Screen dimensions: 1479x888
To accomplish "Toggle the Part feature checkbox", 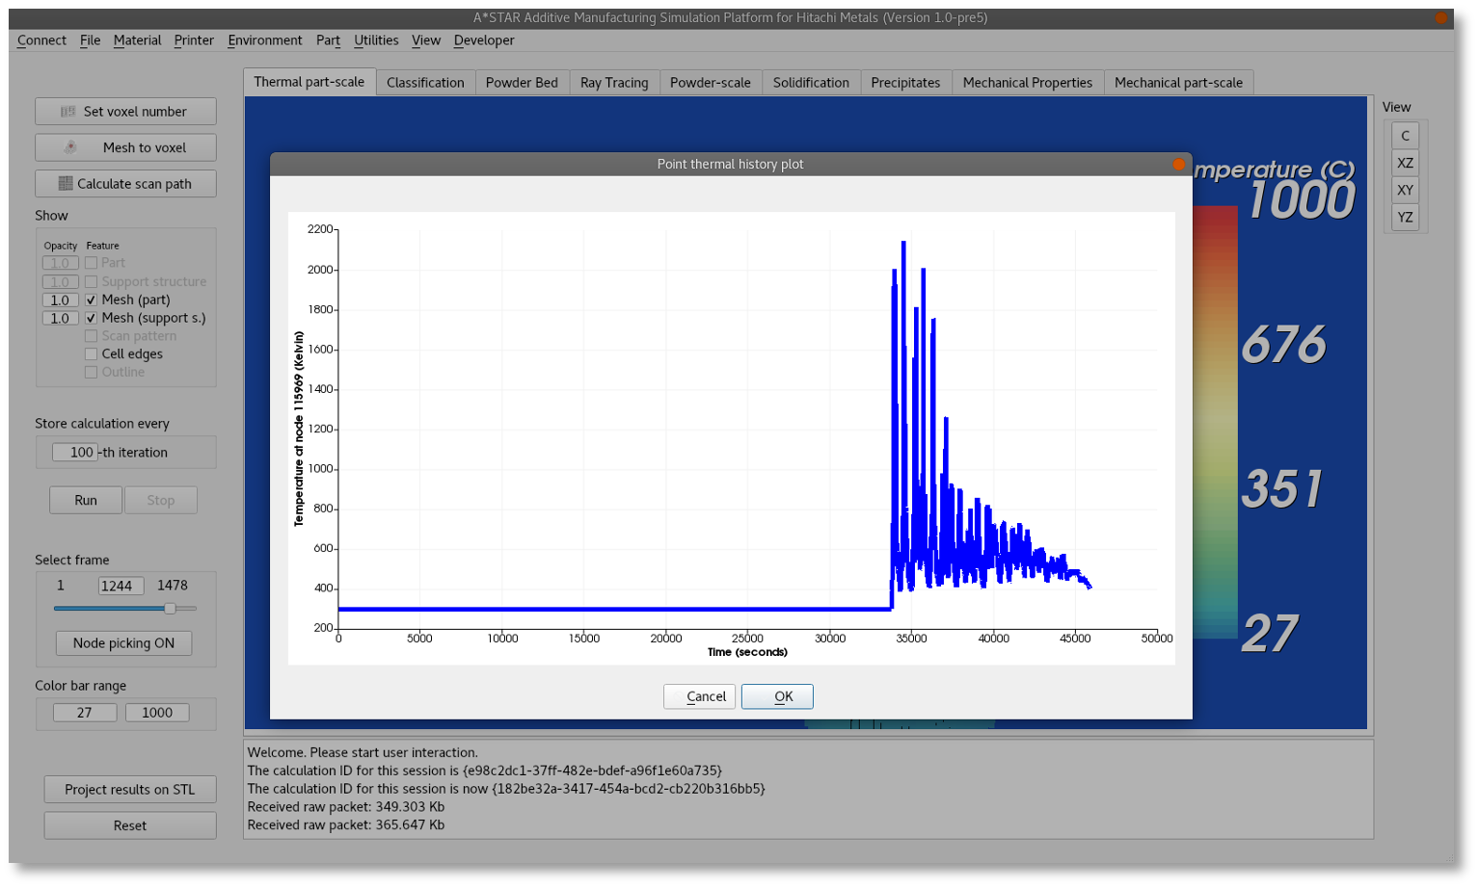I will 91,263.
